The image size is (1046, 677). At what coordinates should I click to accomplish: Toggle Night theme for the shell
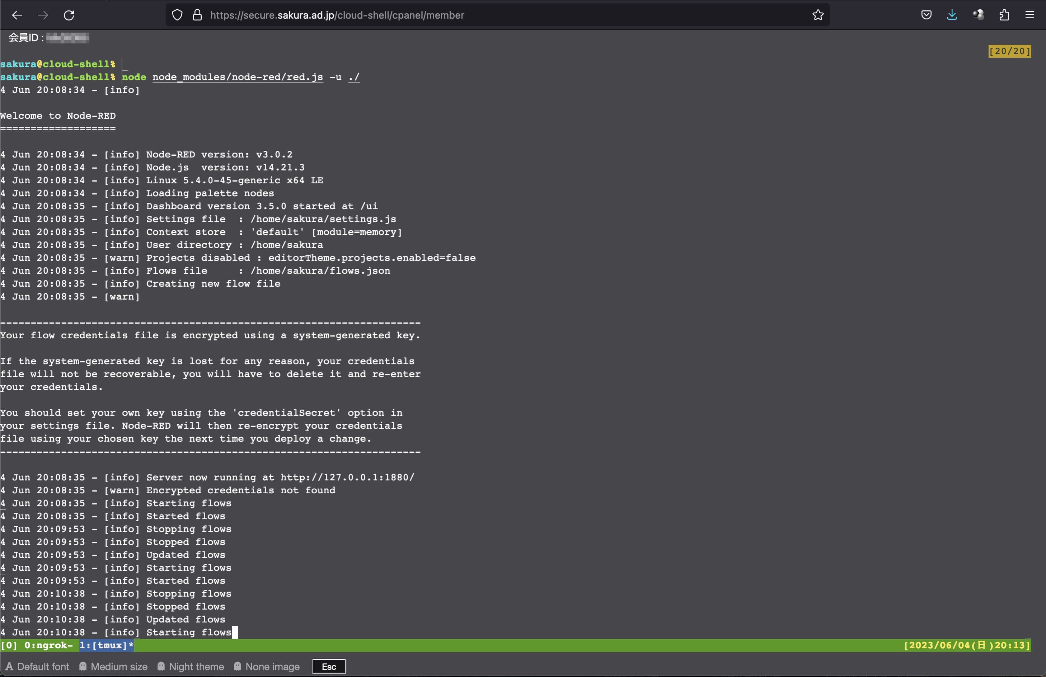point(191,667)
